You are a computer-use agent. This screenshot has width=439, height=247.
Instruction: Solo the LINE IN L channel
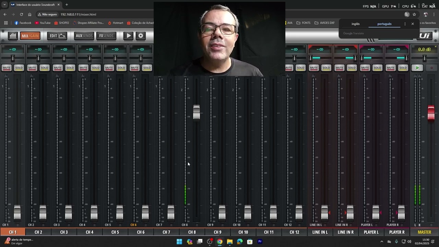coord(326,68)
